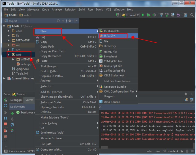Open Search Everywhere magnifier icon
Screen dimensions: 196x155
click(x=192, y=15)
